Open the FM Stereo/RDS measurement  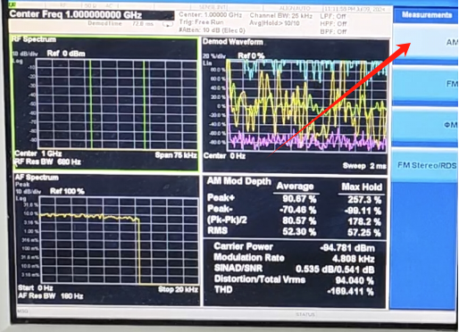click(426, 165)
